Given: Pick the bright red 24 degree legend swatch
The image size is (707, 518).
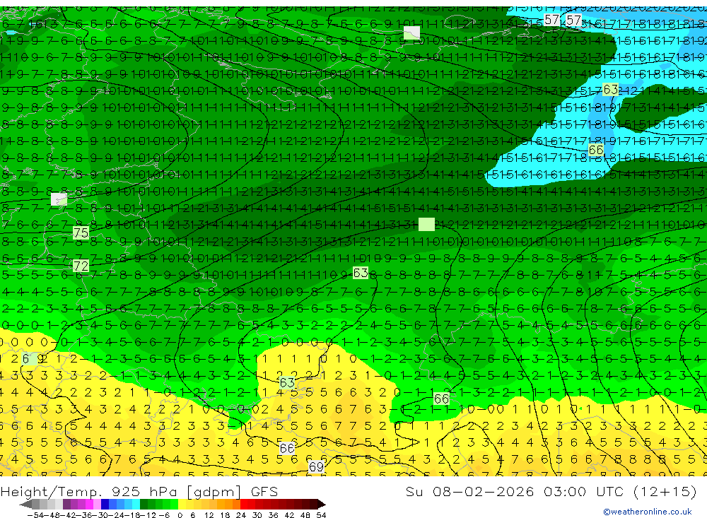Looking at the screenshot, I should coord(244,504).
